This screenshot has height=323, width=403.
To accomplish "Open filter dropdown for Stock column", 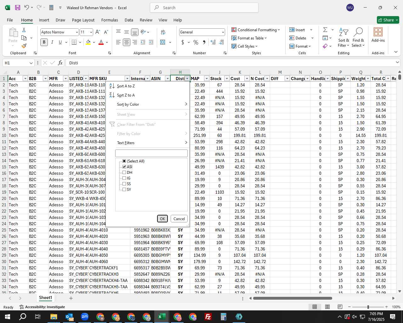I will (x=227, y=79).
